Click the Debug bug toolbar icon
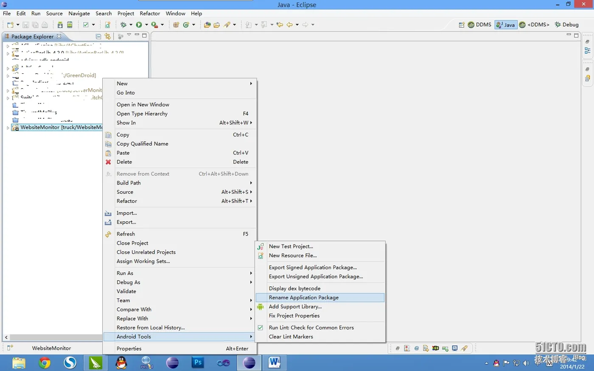Image resolution: width=594 pixels, height=371 pixels. click(123, 25)
